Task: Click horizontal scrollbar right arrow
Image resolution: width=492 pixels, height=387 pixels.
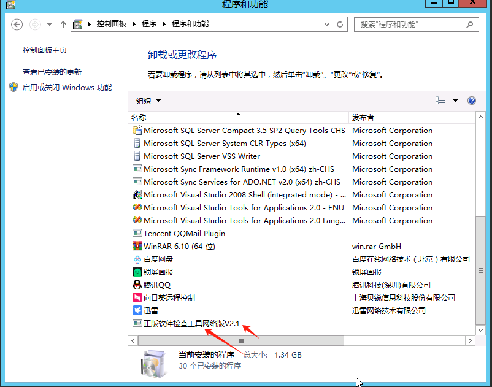Action: [x=470, y=340]
